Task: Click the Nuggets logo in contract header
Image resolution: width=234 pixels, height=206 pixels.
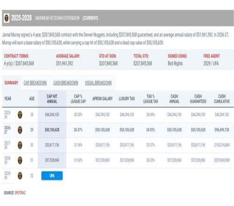Action: 7,18
